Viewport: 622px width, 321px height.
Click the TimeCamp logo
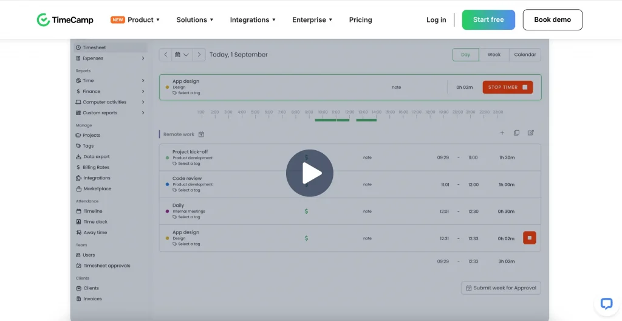pyautogui.click(x=65, y=20)
